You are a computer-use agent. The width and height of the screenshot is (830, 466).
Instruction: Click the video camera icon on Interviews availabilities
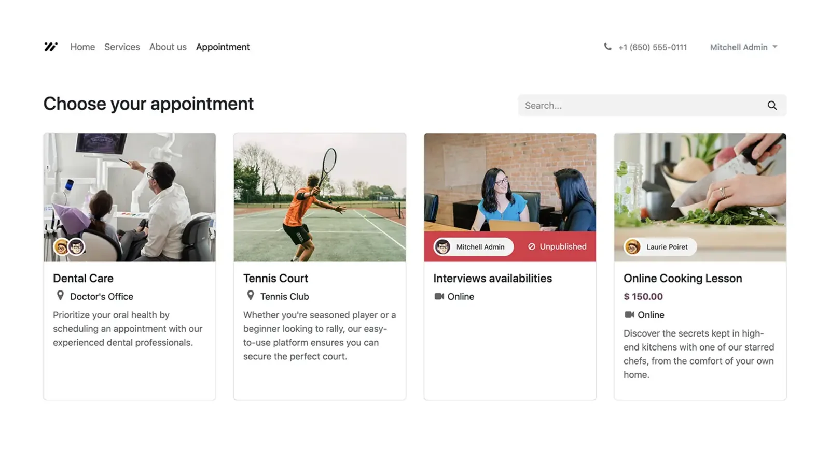click(439, 296)
